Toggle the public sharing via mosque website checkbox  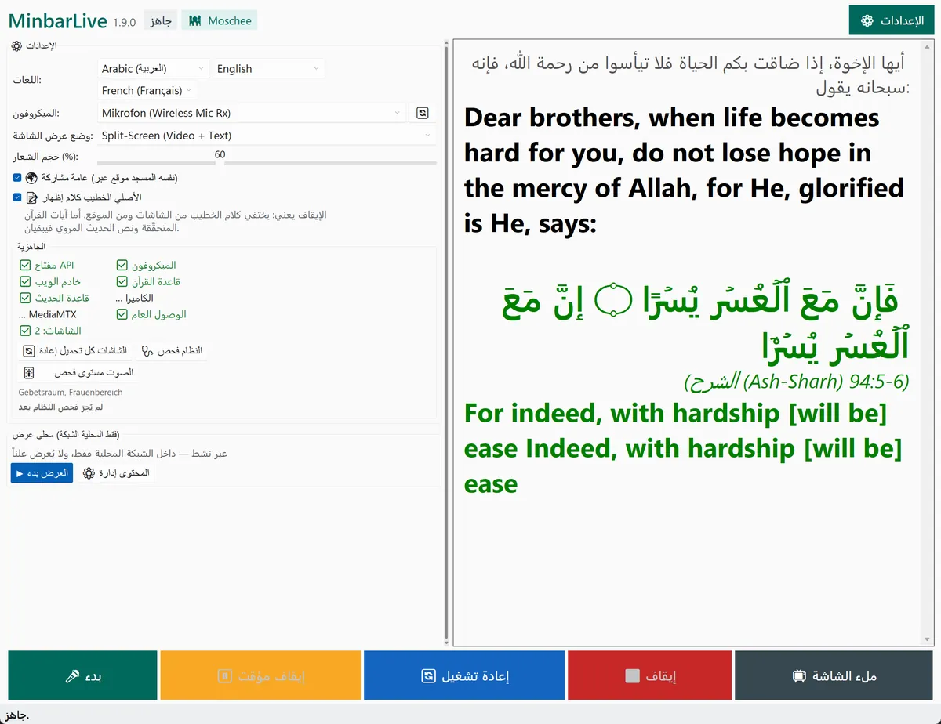(17, 178)
